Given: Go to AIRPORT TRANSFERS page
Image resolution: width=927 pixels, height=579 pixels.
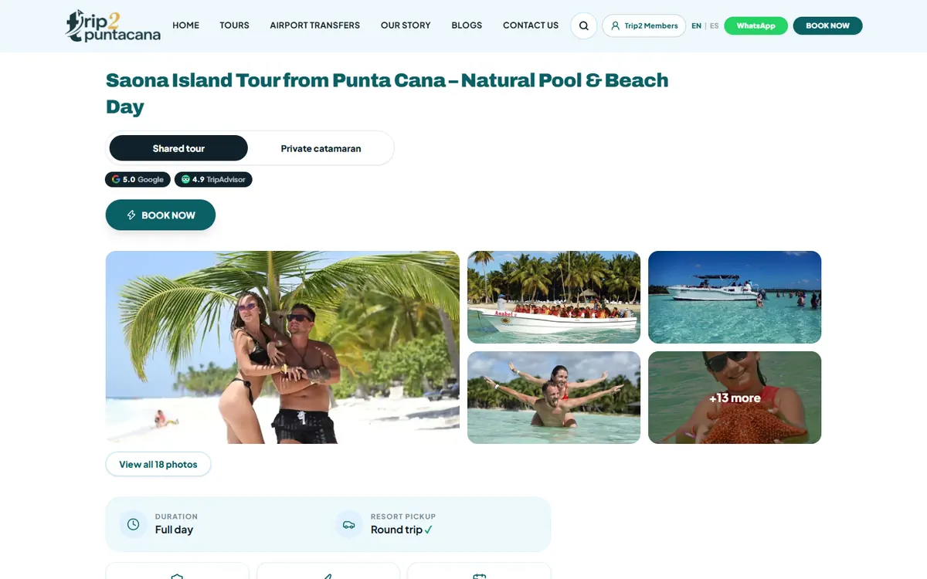Looking at the screenshot, I should click(314, 25).
